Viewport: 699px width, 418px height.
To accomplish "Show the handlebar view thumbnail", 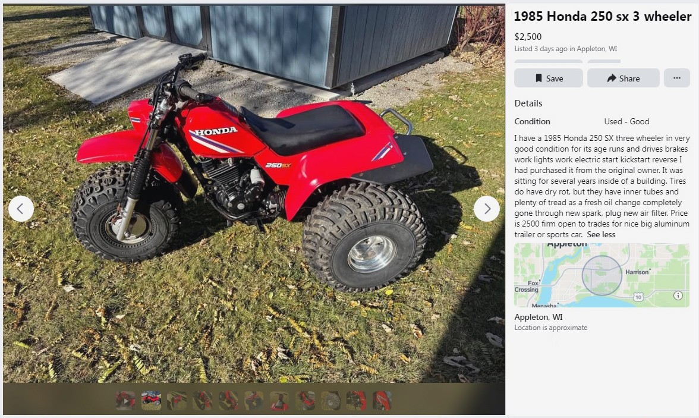I will click(x=279, y=401).
